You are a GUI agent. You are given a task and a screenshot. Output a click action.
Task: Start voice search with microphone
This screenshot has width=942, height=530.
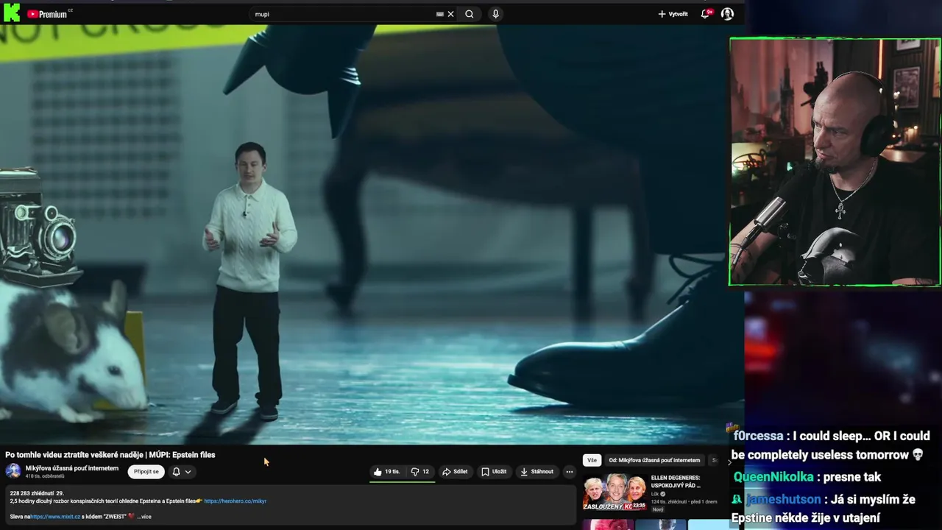[495, 14]
